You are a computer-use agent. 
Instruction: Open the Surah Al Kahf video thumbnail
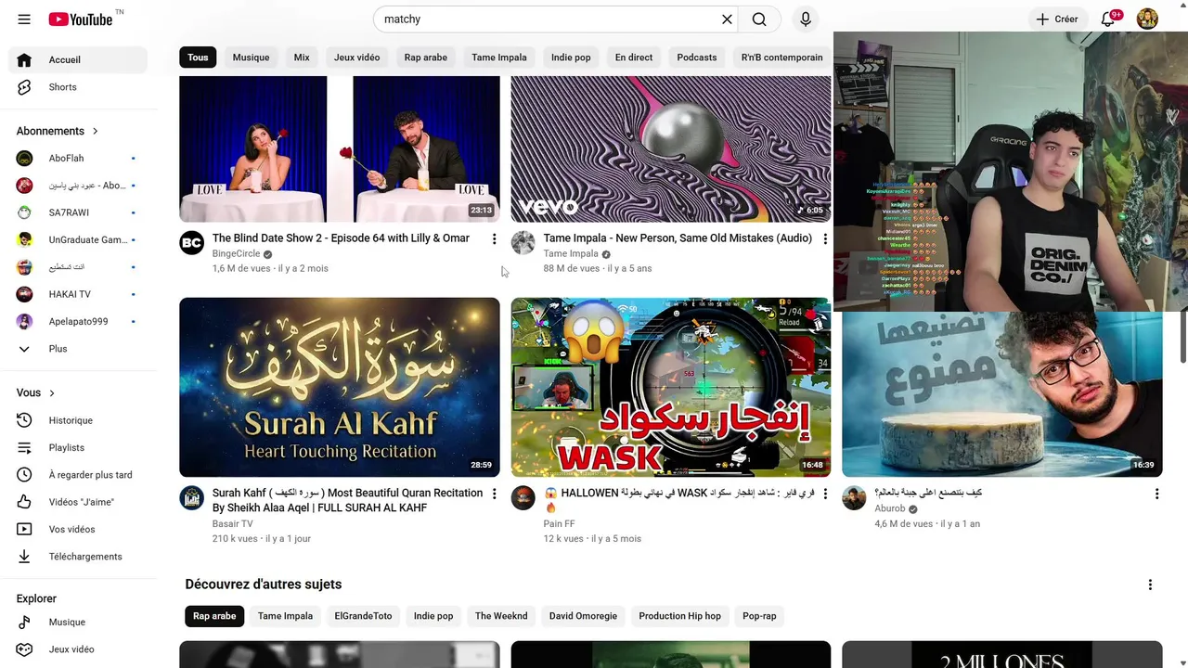point(339,387)
